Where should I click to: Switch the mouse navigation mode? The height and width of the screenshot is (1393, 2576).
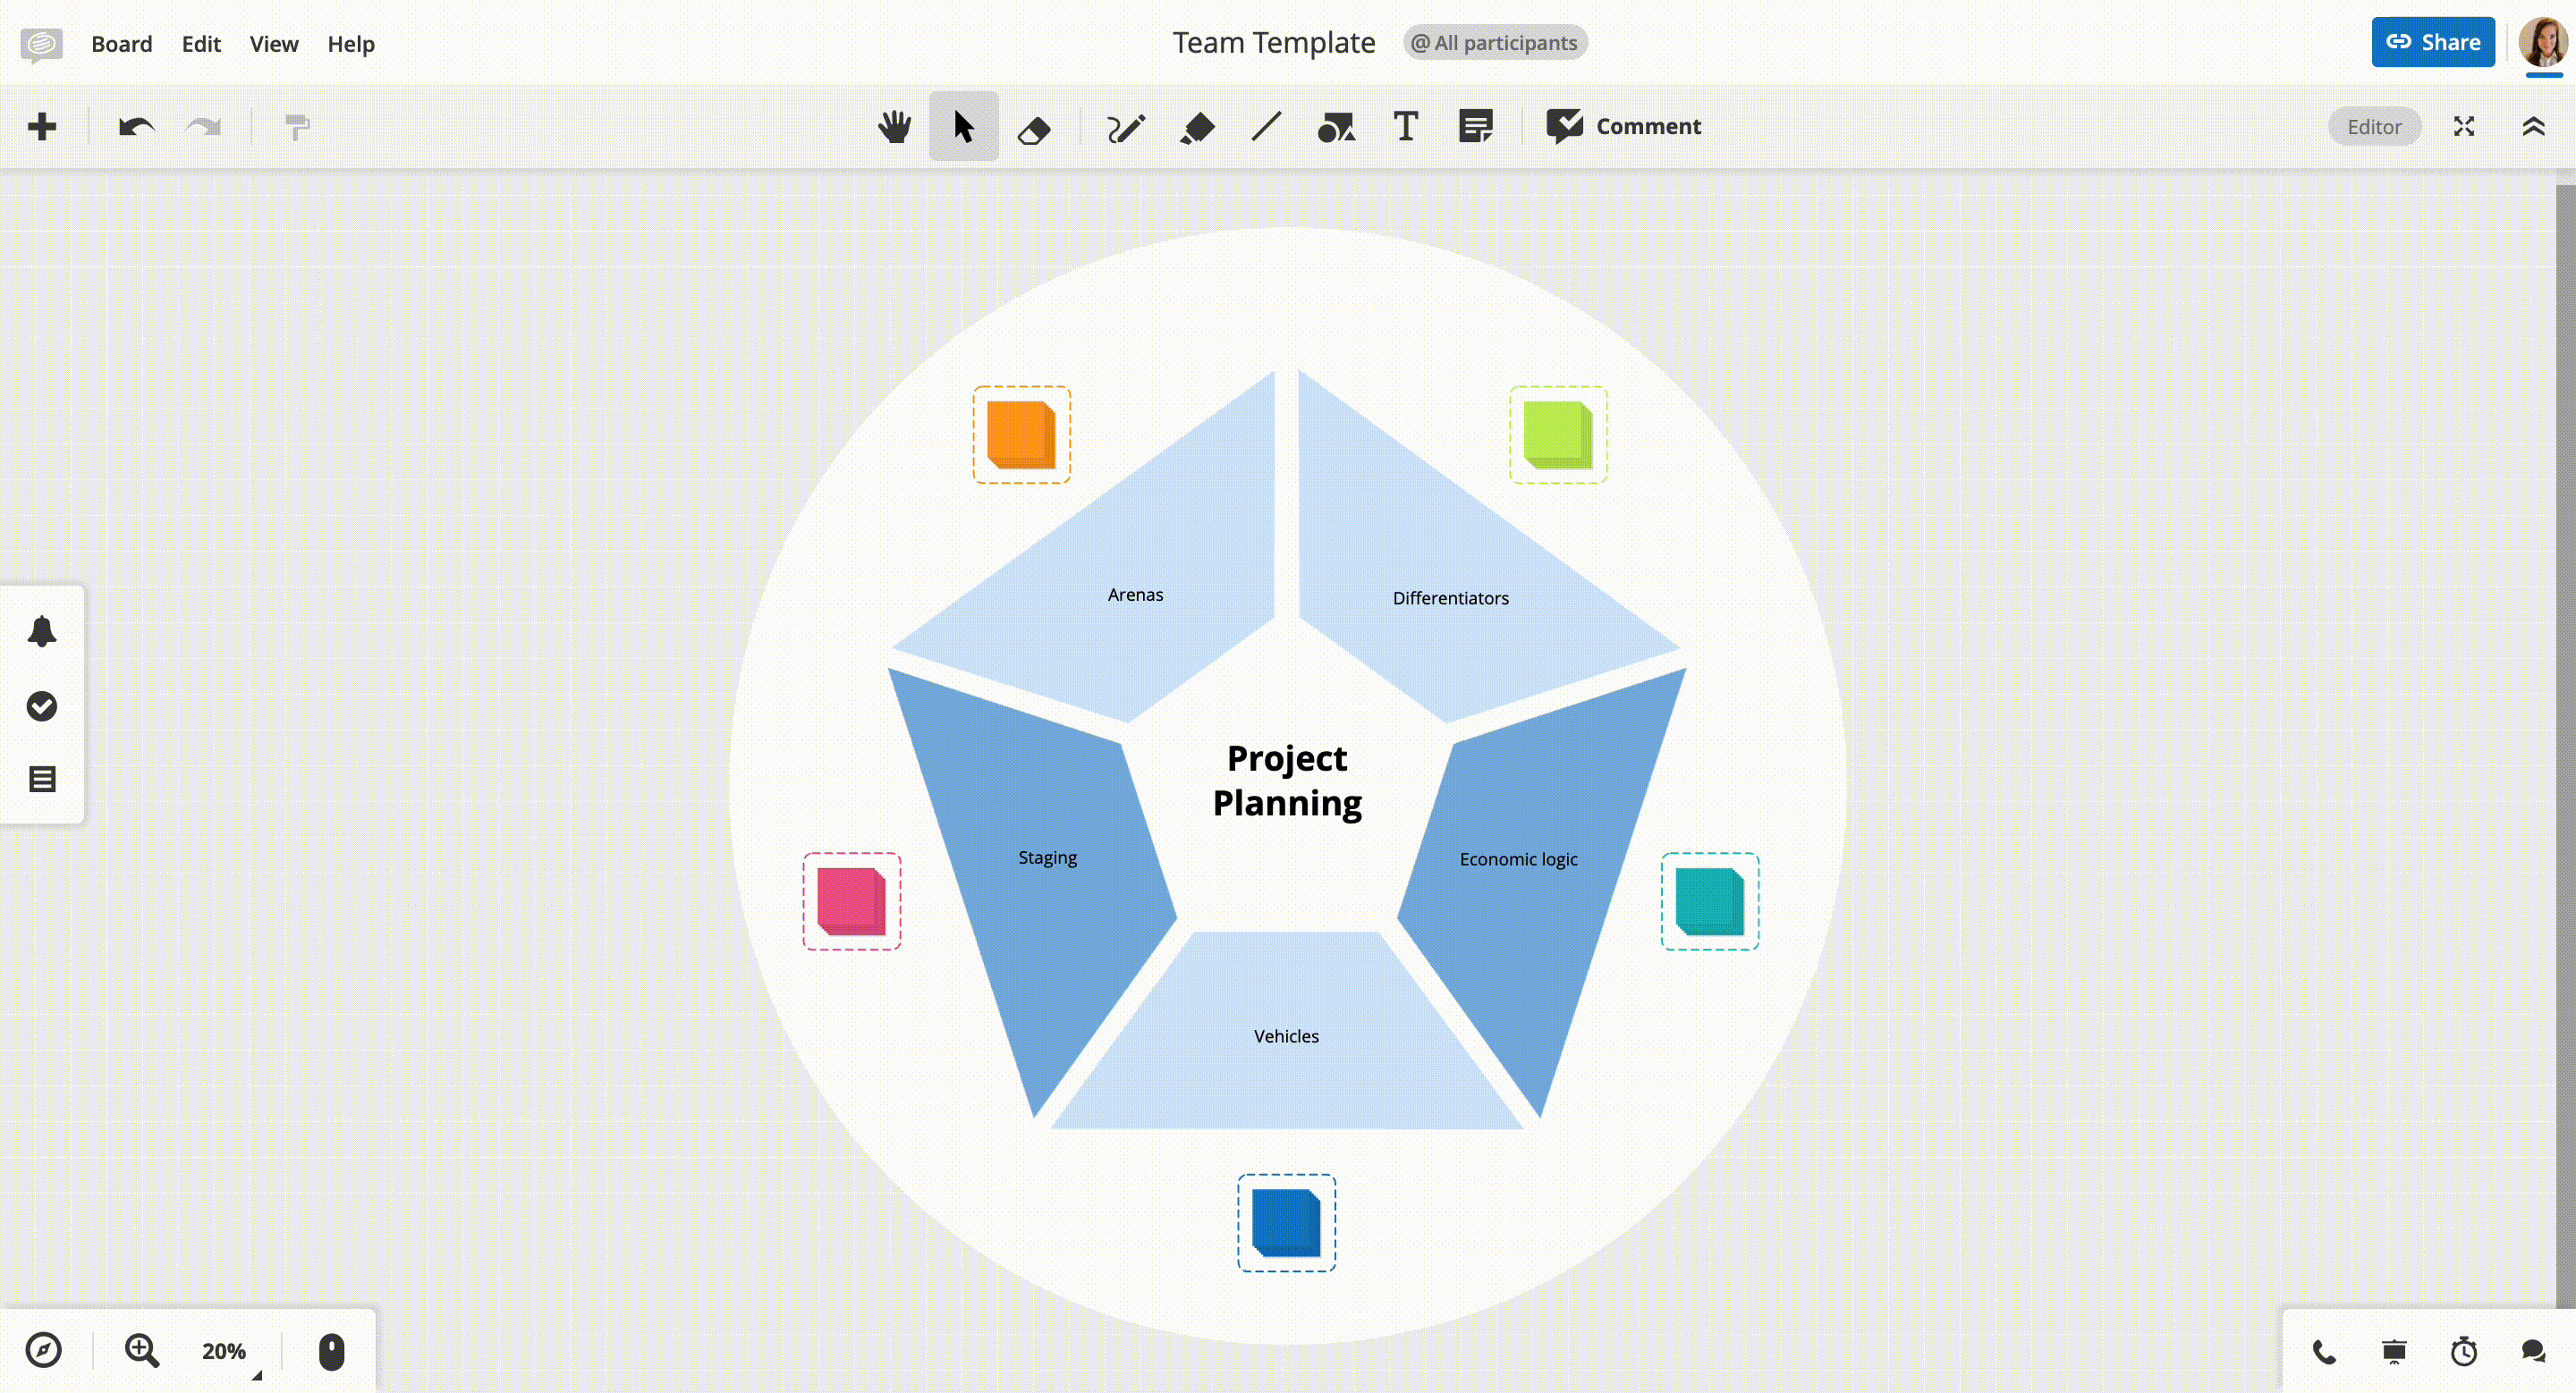click(x=330, y=1351)
